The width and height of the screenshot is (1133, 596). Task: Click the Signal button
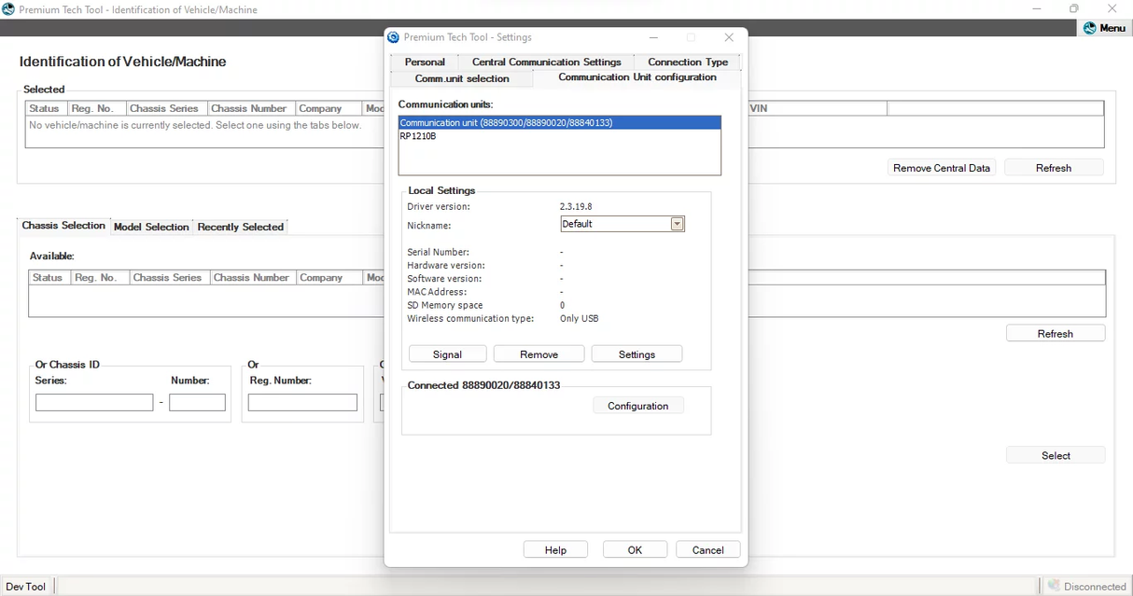(x=447, y=353)
